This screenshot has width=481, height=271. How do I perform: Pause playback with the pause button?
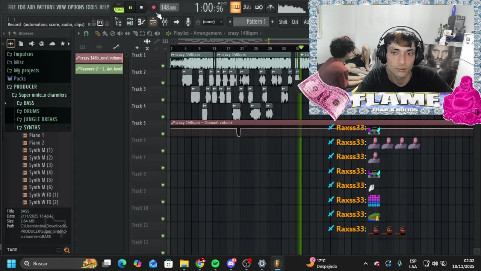click(x=130, y=8)
